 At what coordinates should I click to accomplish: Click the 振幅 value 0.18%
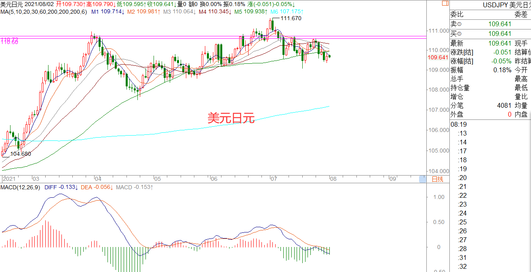pyautogui.click(x=502, y=70)
